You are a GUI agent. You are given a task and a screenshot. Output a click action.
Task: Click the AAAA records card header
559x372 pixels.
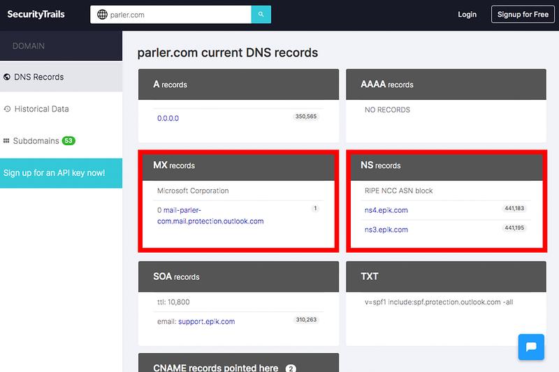446,84
